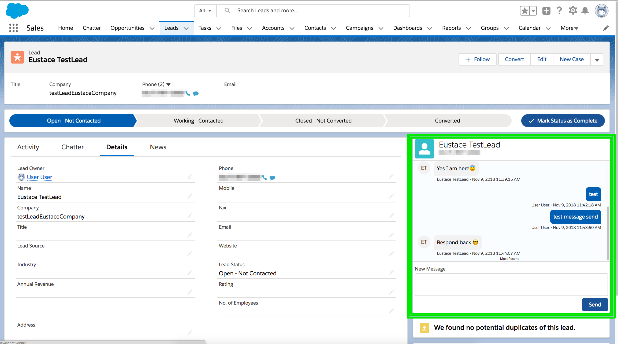Click the 'test message send' chat bubble
The image size is (618, 344).
(x=575, y=217)
